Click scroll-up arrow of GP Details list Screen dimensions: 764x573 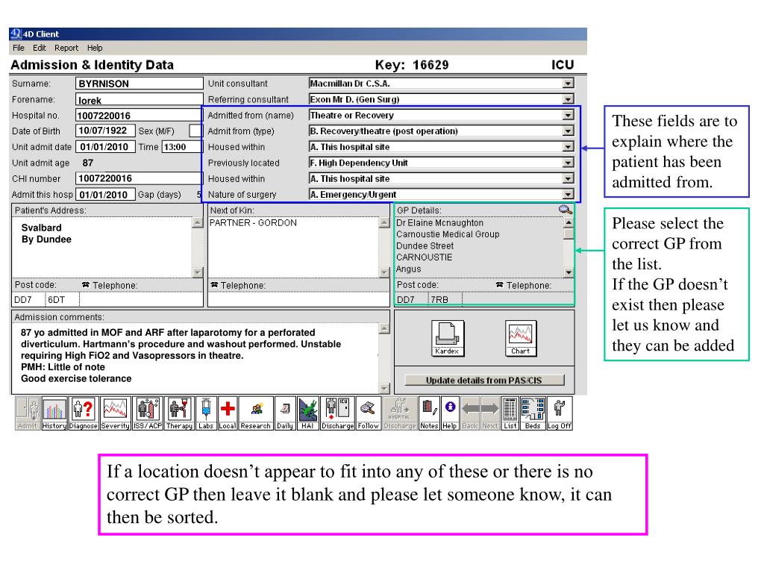tap(569, 222)
